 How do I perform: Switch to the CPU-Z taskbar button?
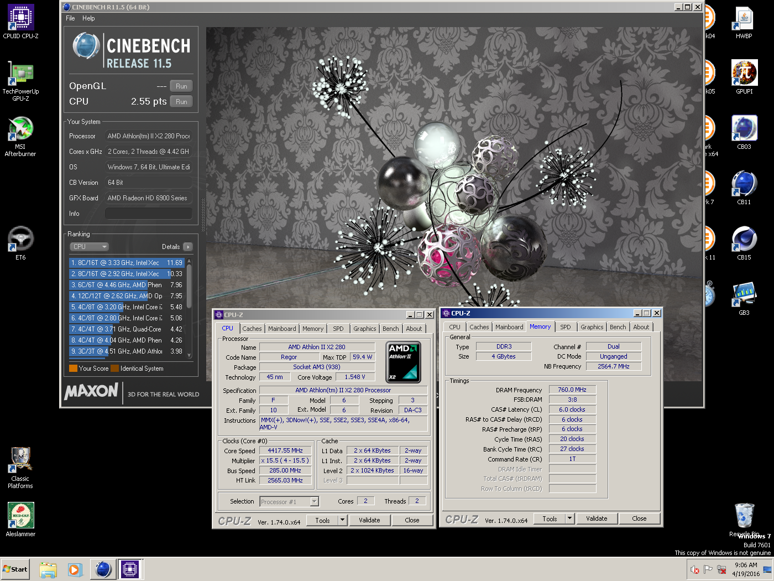[130, 569]
